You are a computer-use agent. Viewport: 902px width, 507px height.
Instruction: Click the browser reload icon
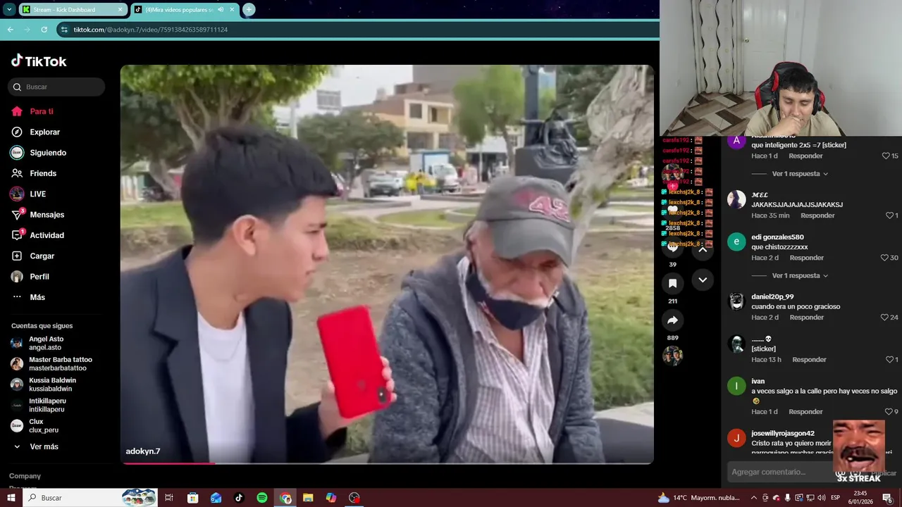click(44, 30)
